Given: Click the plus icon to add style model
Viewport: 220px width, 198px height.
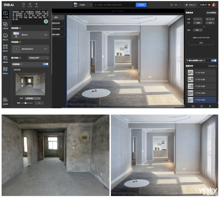Looking at the screenshot, I should [16, 49].
